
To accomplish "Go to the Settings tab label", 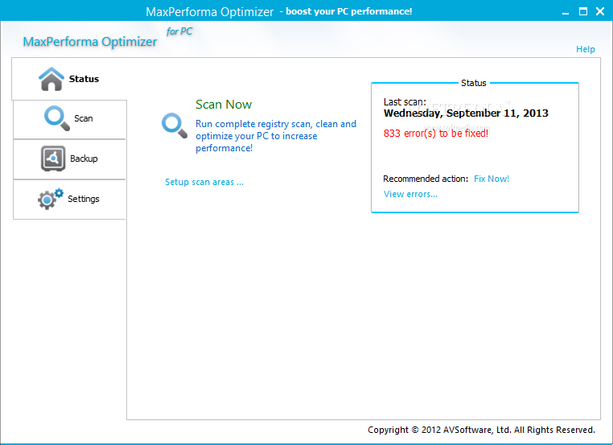I will pyautogui.click(x=84, y=199).
